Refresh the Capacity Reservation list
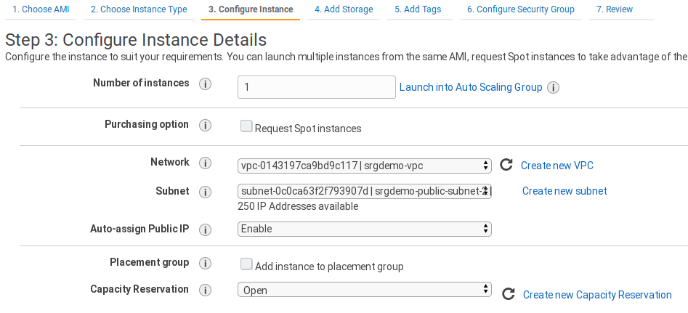Image resolution: width=688 pixels, height=313 pixels. [x=509, y=294]
